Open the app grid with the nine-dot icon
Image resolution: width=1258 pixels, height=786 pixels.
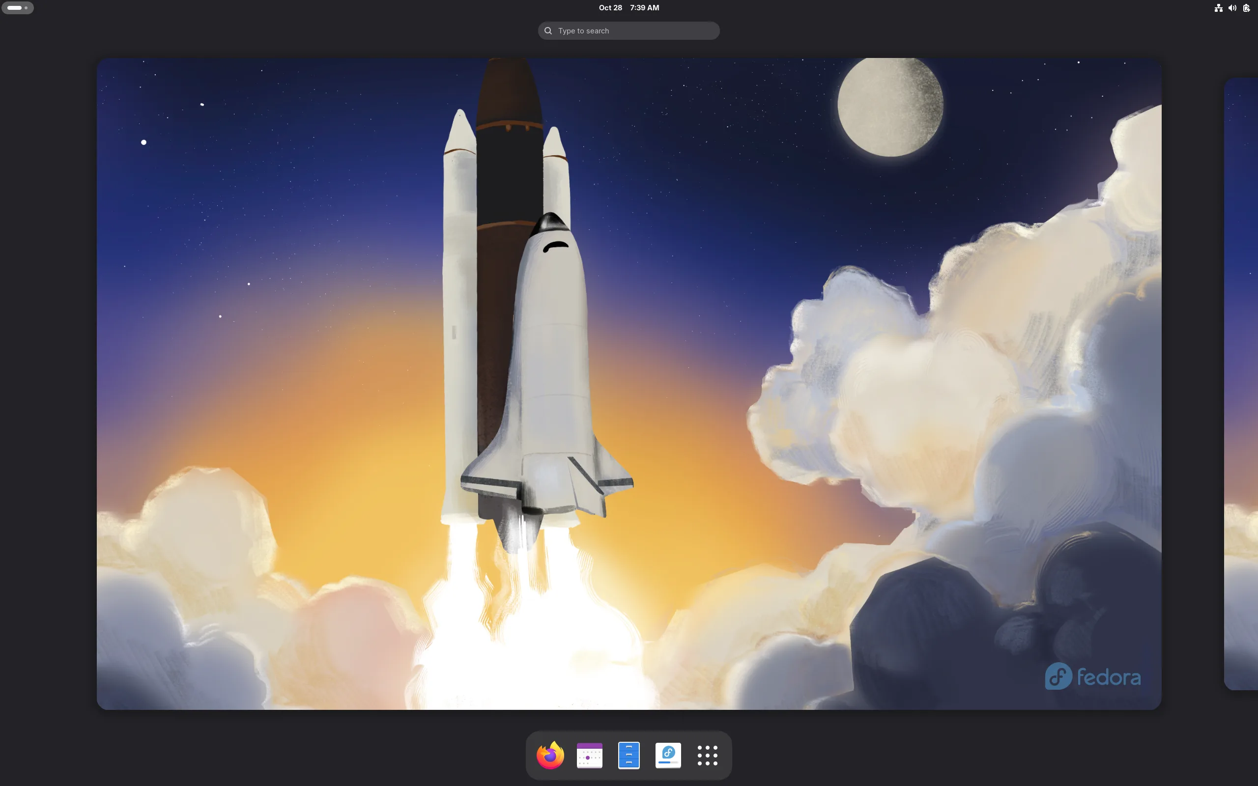coord(708,755)
